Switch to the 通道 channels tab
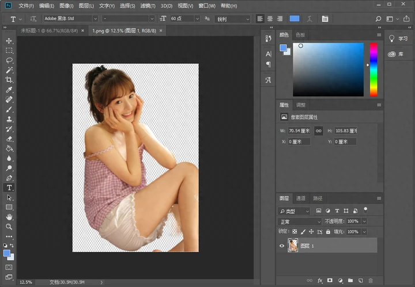Viewport: 415px width, 287px height. [x=300, y=198]
